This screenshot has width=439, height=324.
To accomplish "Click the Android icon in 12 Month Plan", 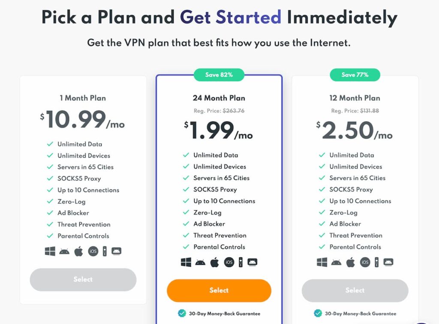I will point(336,263).
